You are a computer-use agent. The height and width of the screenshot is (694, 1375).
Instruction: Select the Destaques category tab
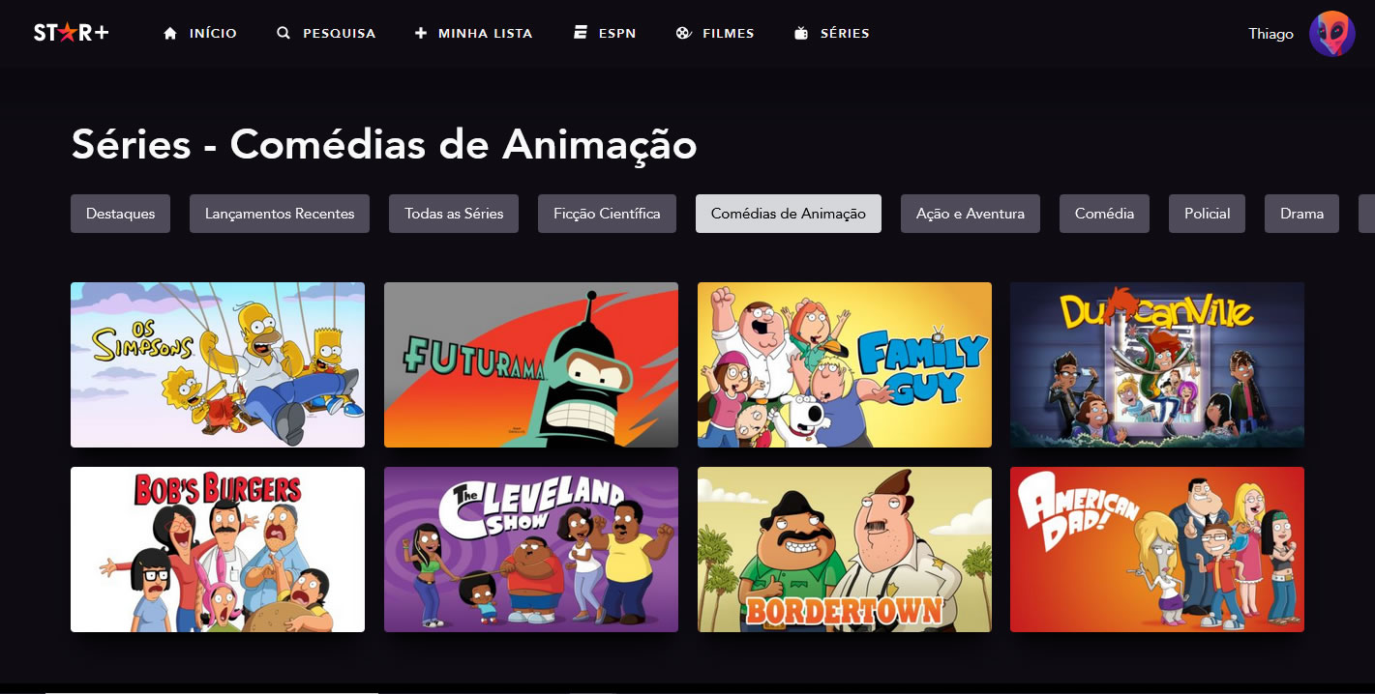[x=120, y=214]
